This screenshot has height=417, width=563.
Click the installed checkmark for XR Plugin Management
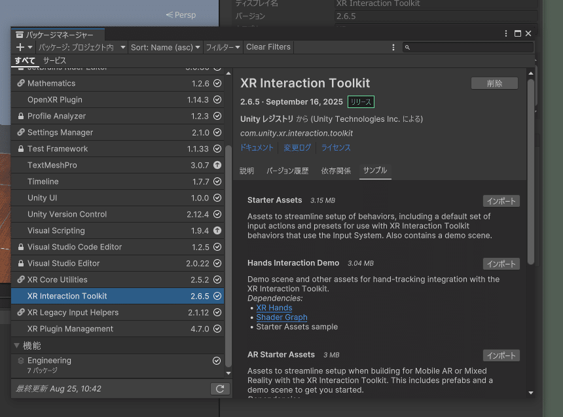pos(217,329)
